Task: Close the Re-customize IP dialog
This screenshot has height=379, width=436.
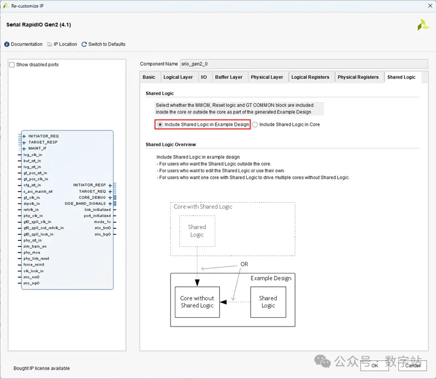Action: (x=430, y=6)
